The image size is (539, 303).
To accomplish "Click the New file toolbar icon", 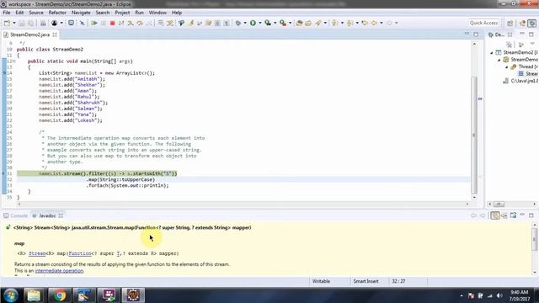I will [x=7, y=23].
